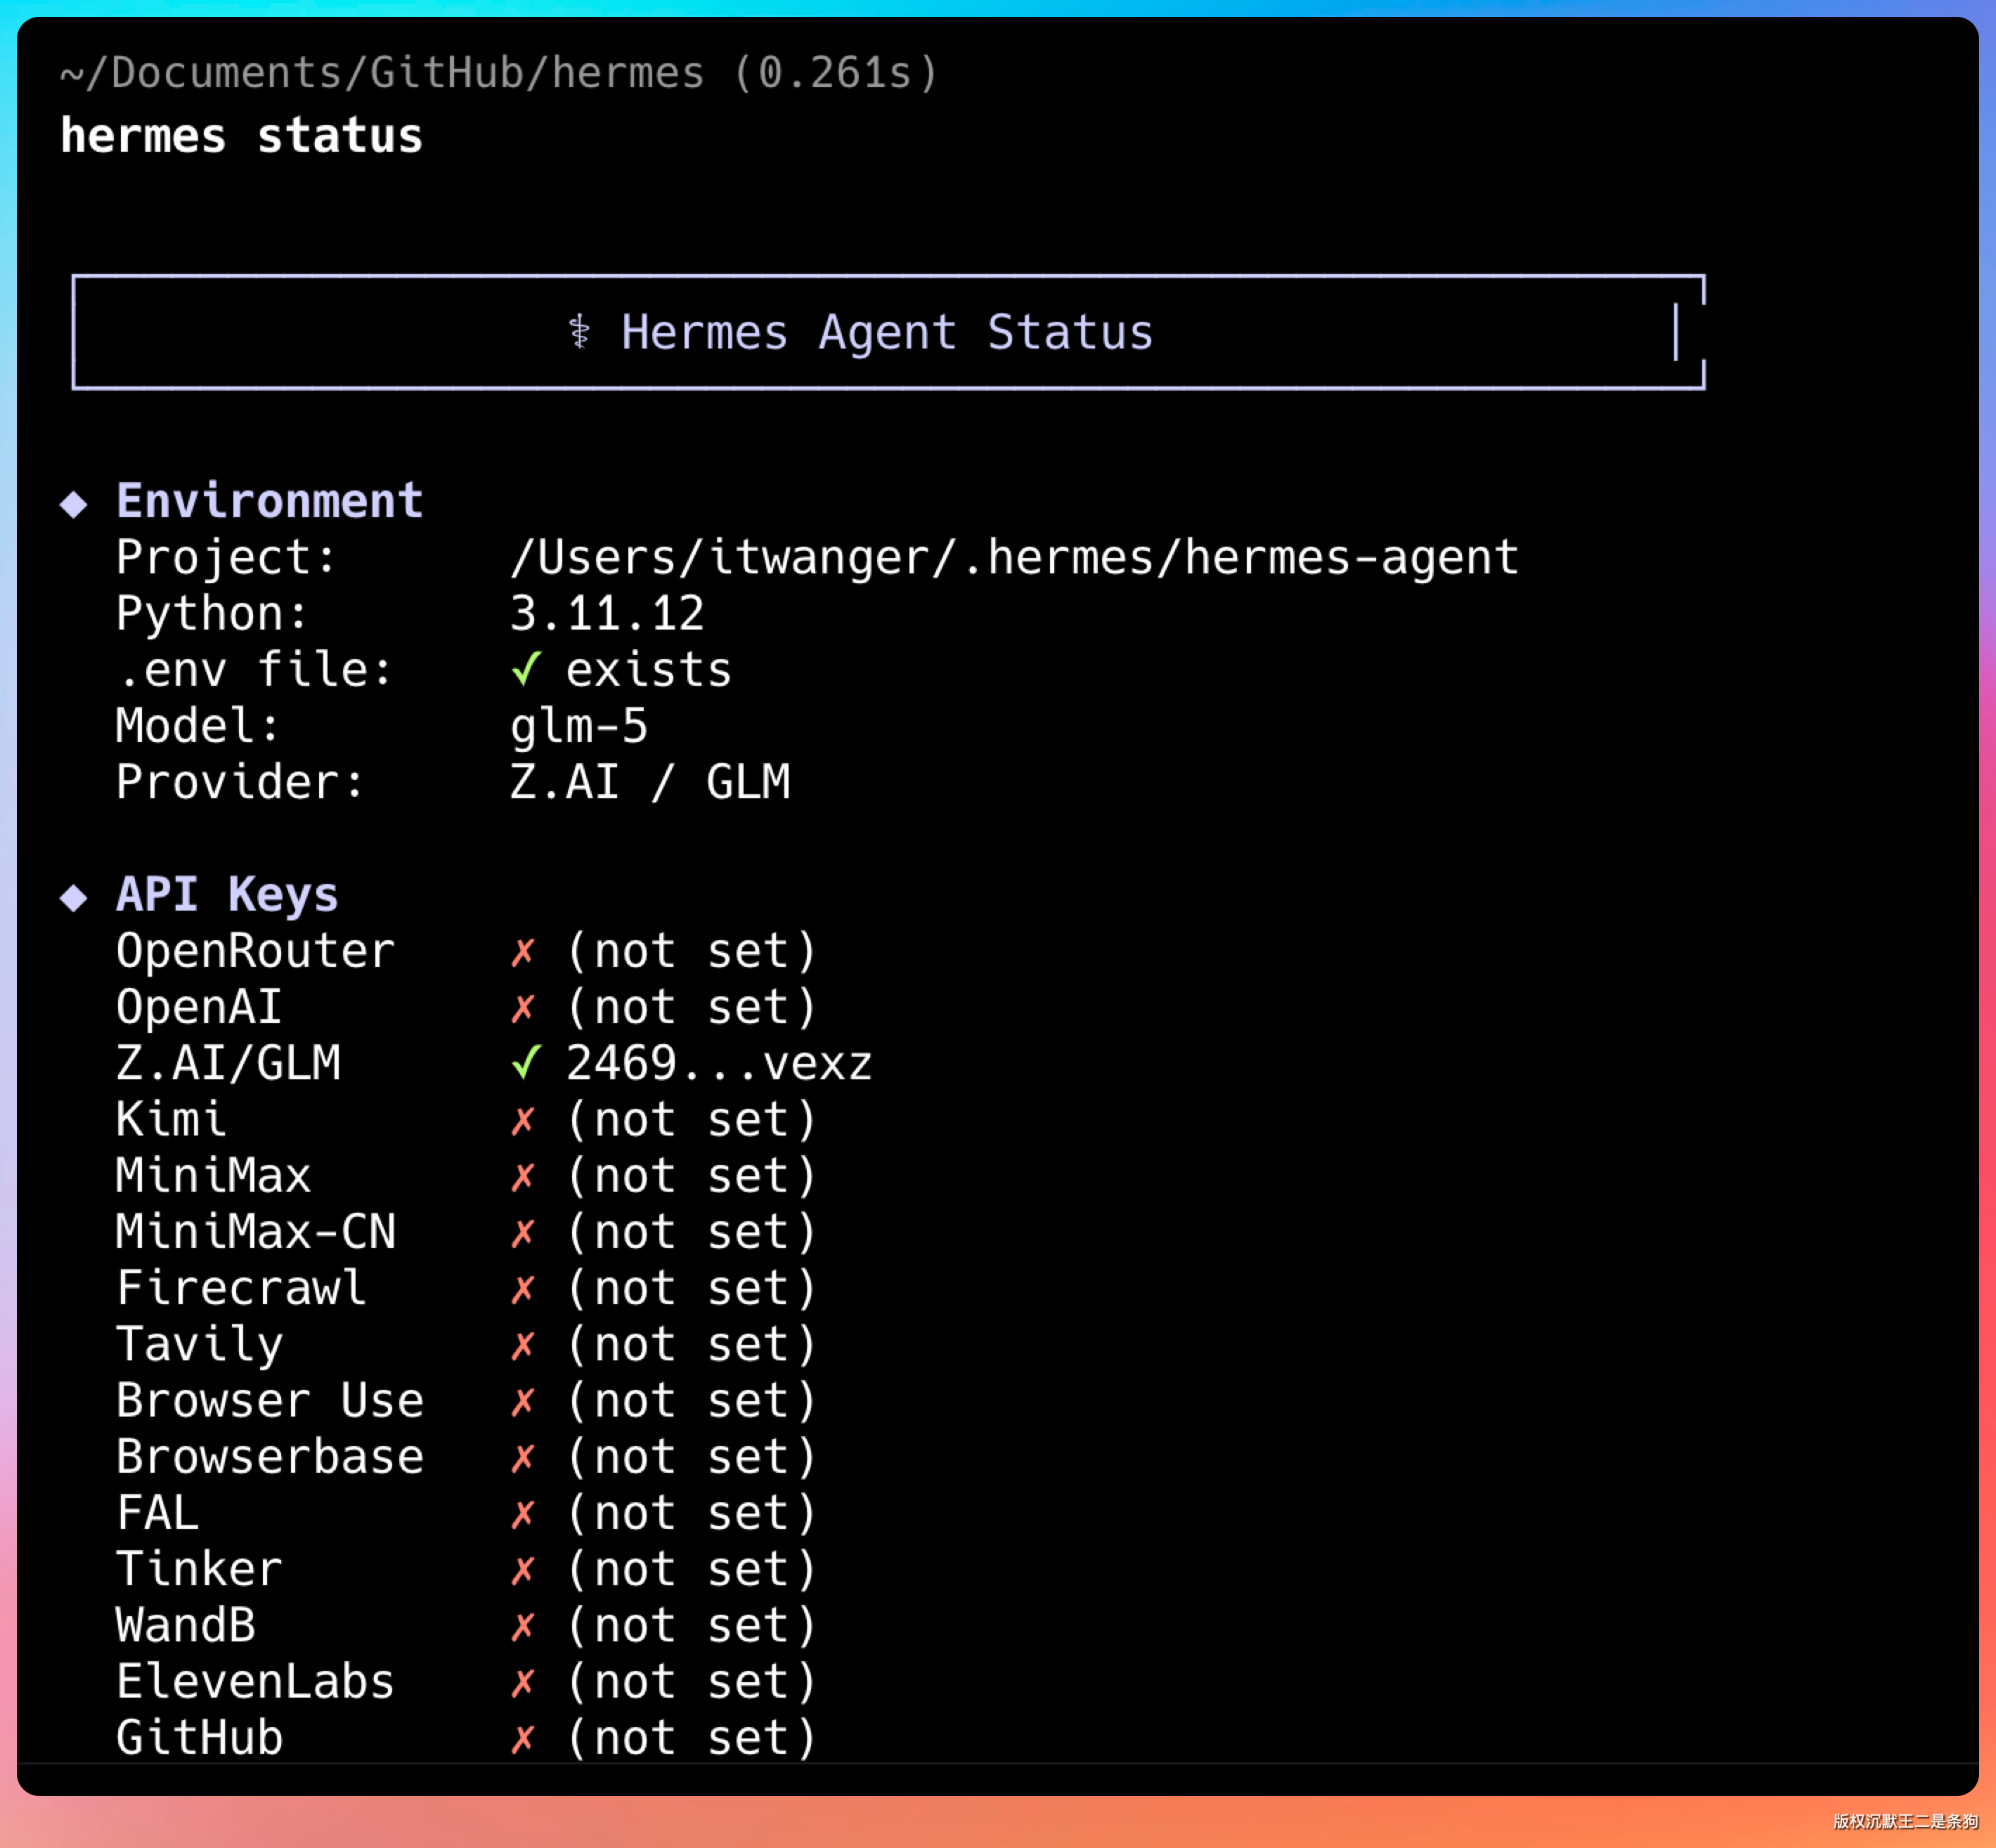Click the Environment section heading
The image size is (1996, 1848).
pos(269,501)
